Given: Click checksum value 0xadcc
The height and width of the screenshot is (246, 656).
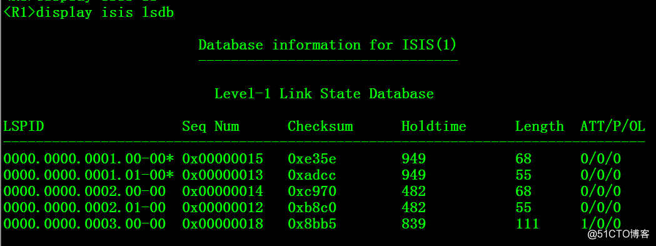Looking at the screenshot, I should [312, 175].
